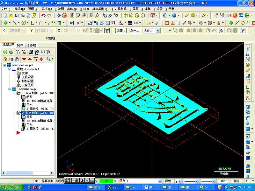
Task: Switch to the 浮雕 tab
Action: 32,45
